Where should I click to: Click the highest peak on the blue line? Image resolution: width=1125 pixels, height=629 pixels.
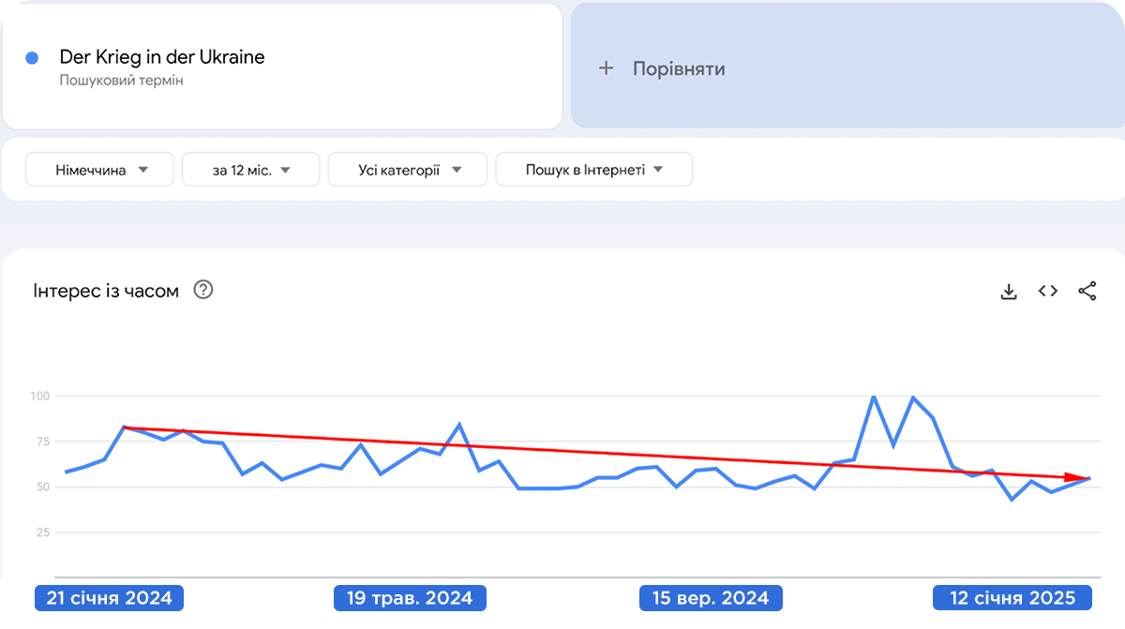[874, 397]
